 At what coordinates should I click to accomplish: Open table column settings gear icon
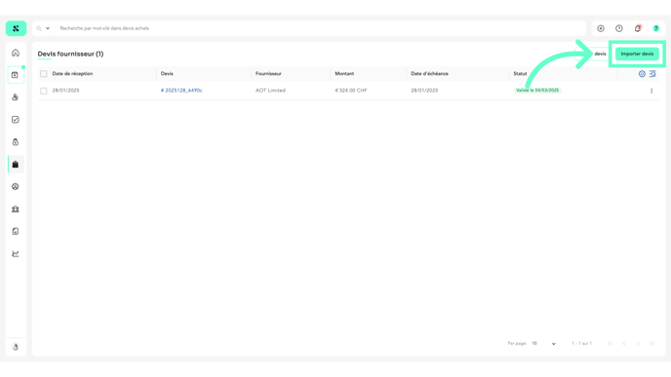(642, 73)
